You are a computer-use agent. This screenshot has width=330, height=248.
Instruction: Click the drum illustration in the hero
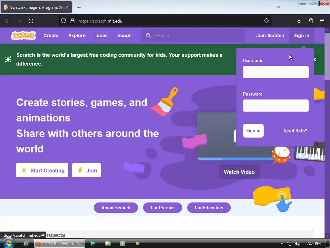[x=281, y=155]
